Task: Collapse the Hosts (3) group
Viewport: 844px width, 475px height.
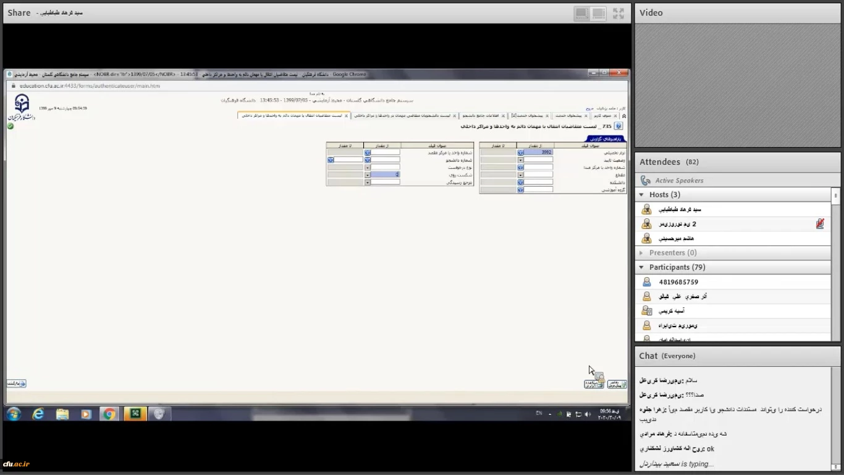Action: pyautogui.click(x=641, y=195)
